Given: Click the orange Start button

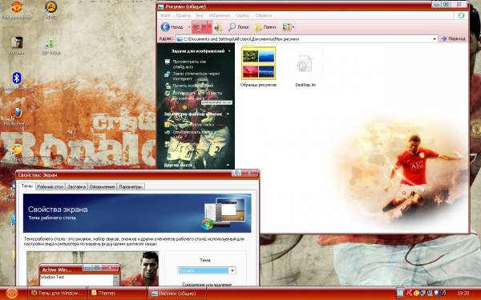Looking at the screenshot, I should tap(12, 294).
